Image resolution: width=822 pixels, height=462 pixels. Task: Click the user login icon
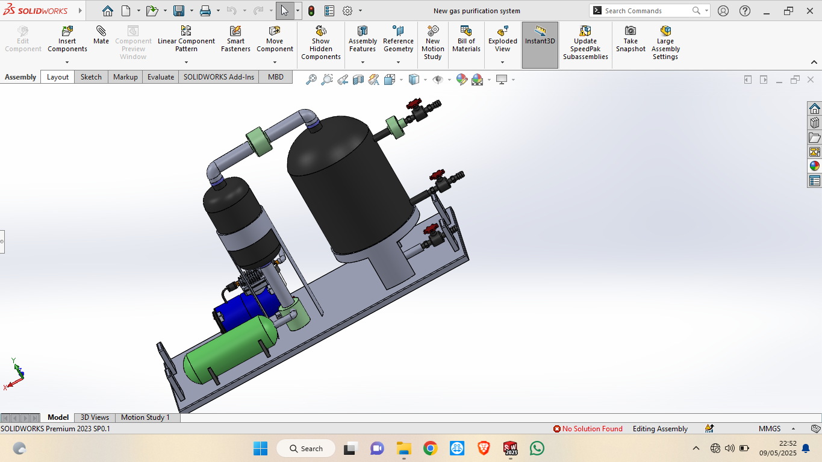723,11
